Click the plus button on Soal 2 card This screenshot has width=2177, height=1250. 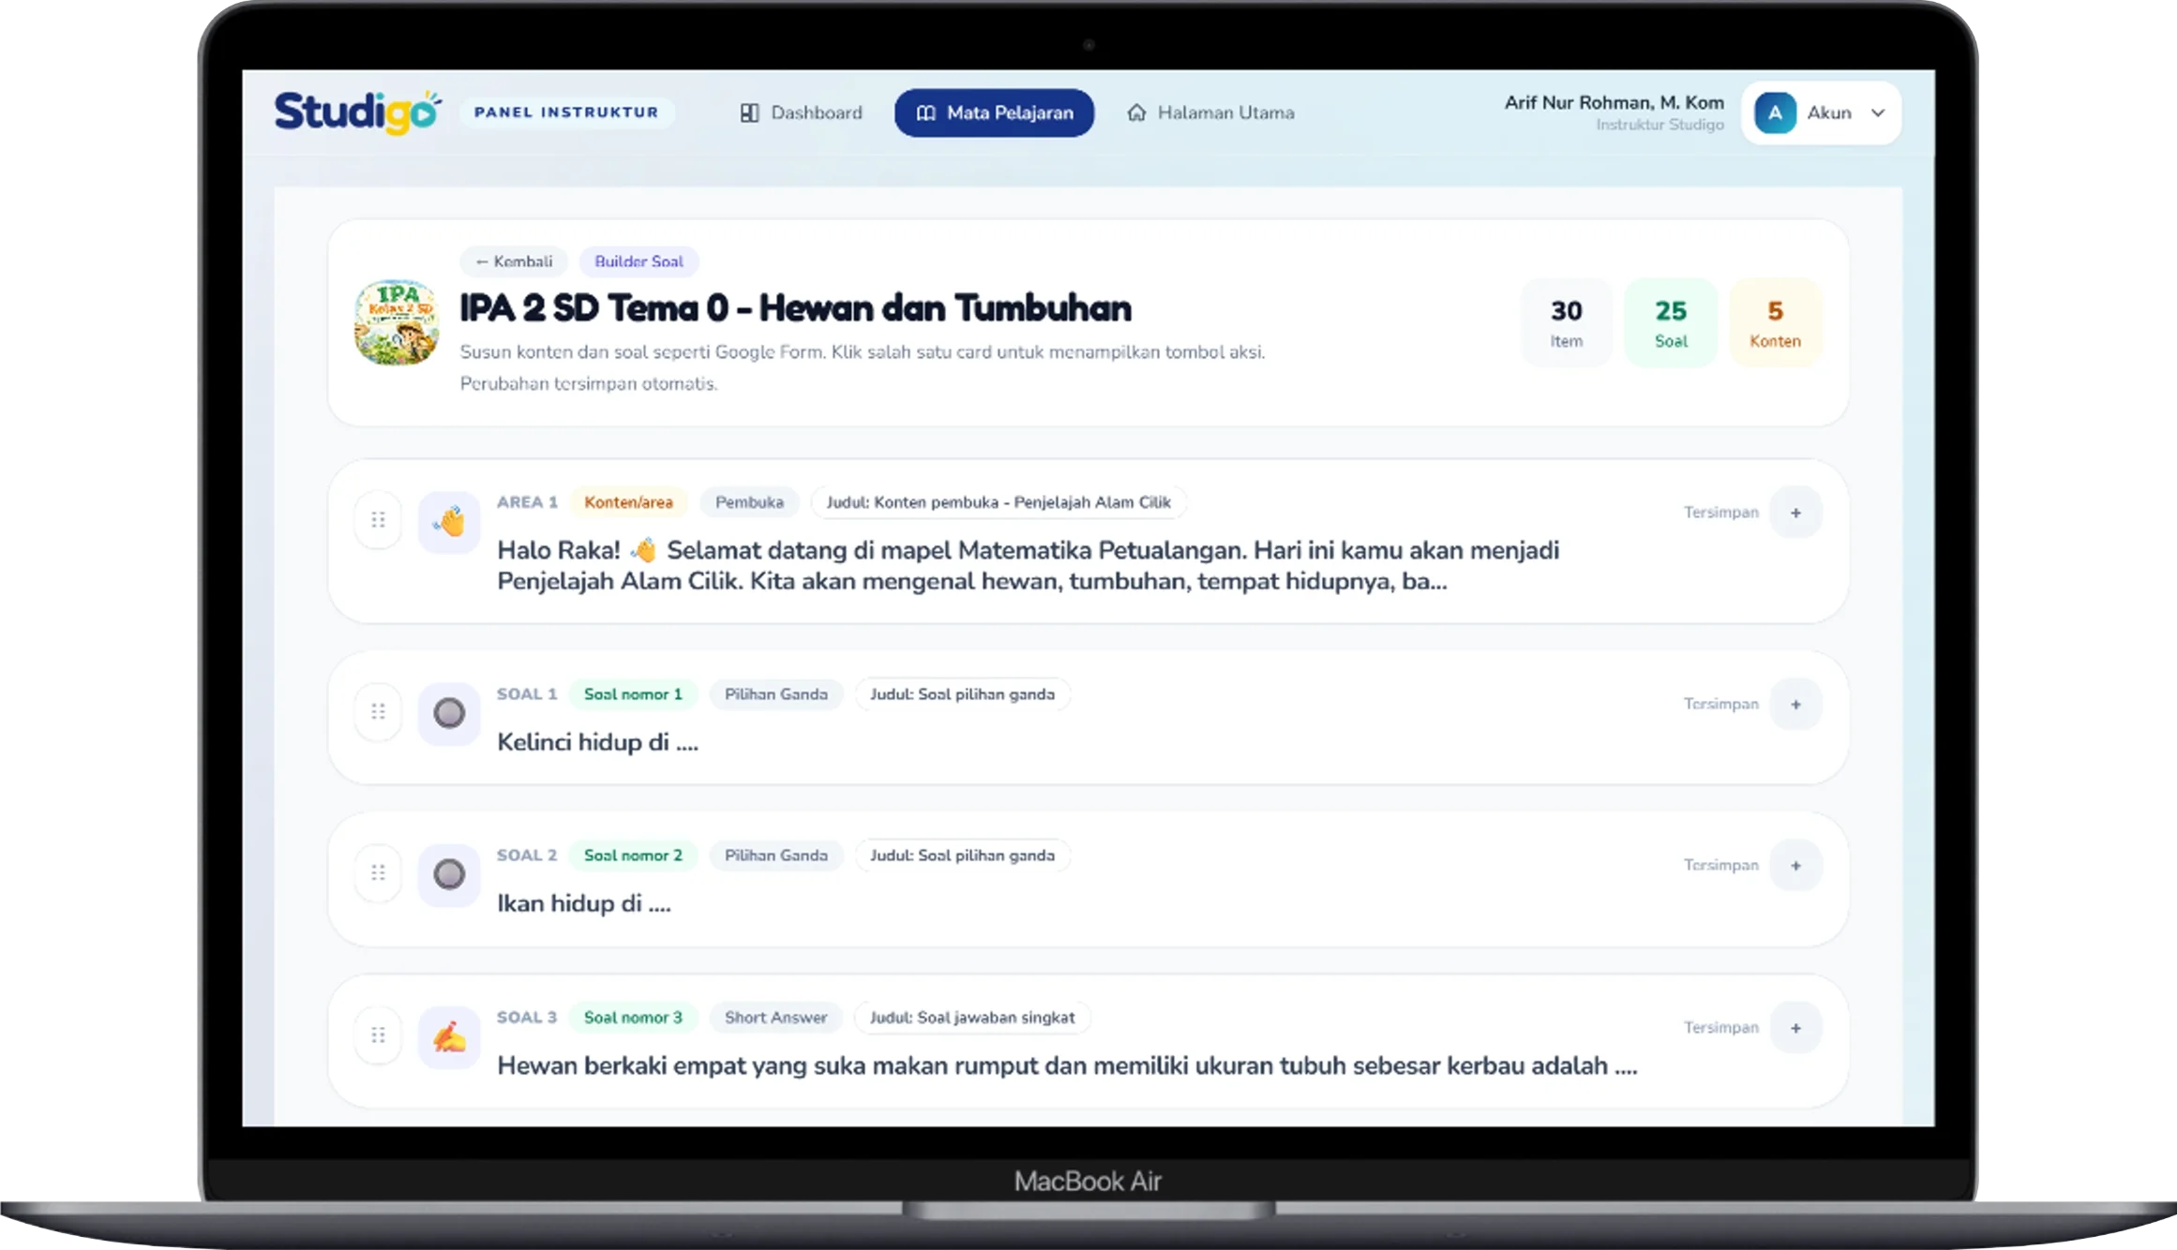1795,866
